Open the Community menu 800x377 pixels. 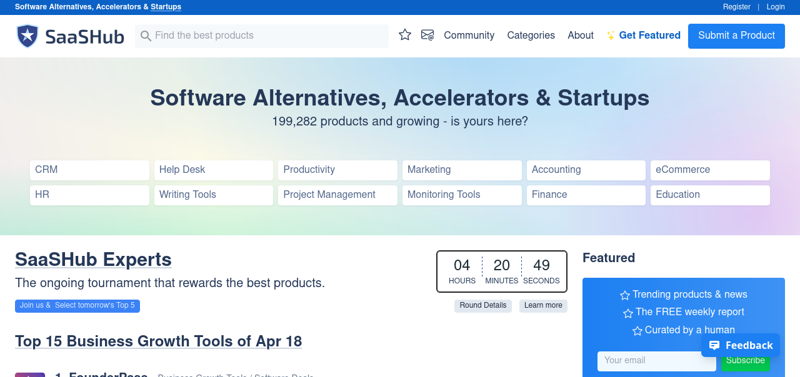(469, 36)
